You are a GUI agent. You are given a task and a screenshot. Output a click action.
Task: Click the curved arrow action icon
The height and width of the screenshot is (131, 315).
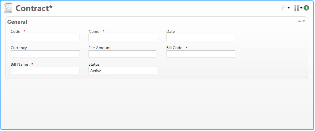pos(283,8)
